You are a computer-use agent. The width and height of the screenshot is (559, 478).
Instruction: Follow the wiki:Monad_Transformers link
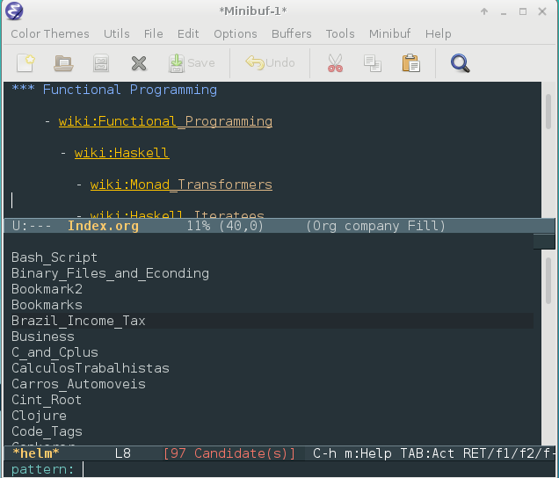coord(181,185)
